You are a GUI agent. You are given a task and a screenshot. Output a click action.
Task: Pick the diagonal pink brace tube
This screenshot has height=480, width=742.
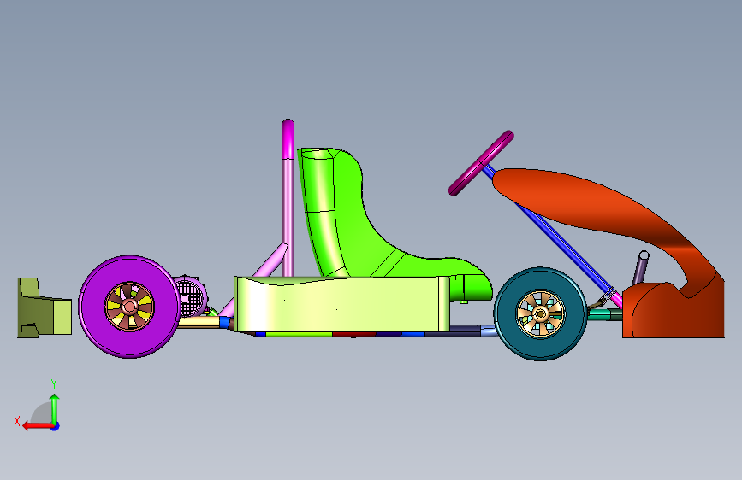[x=270, y=261]
